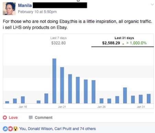Switch to the Last 7 days tab
155x133 pixels.
pos(58,41)
